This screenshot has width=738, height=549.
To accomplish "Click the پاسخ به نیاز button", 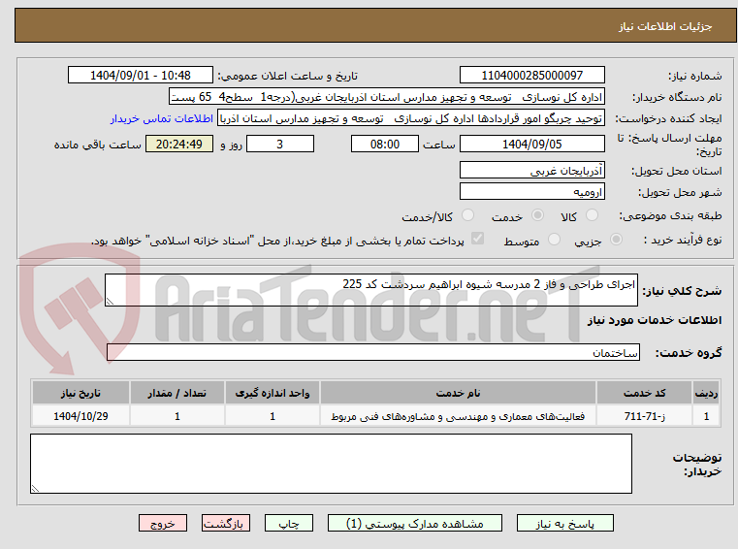I will coord(565,523).
